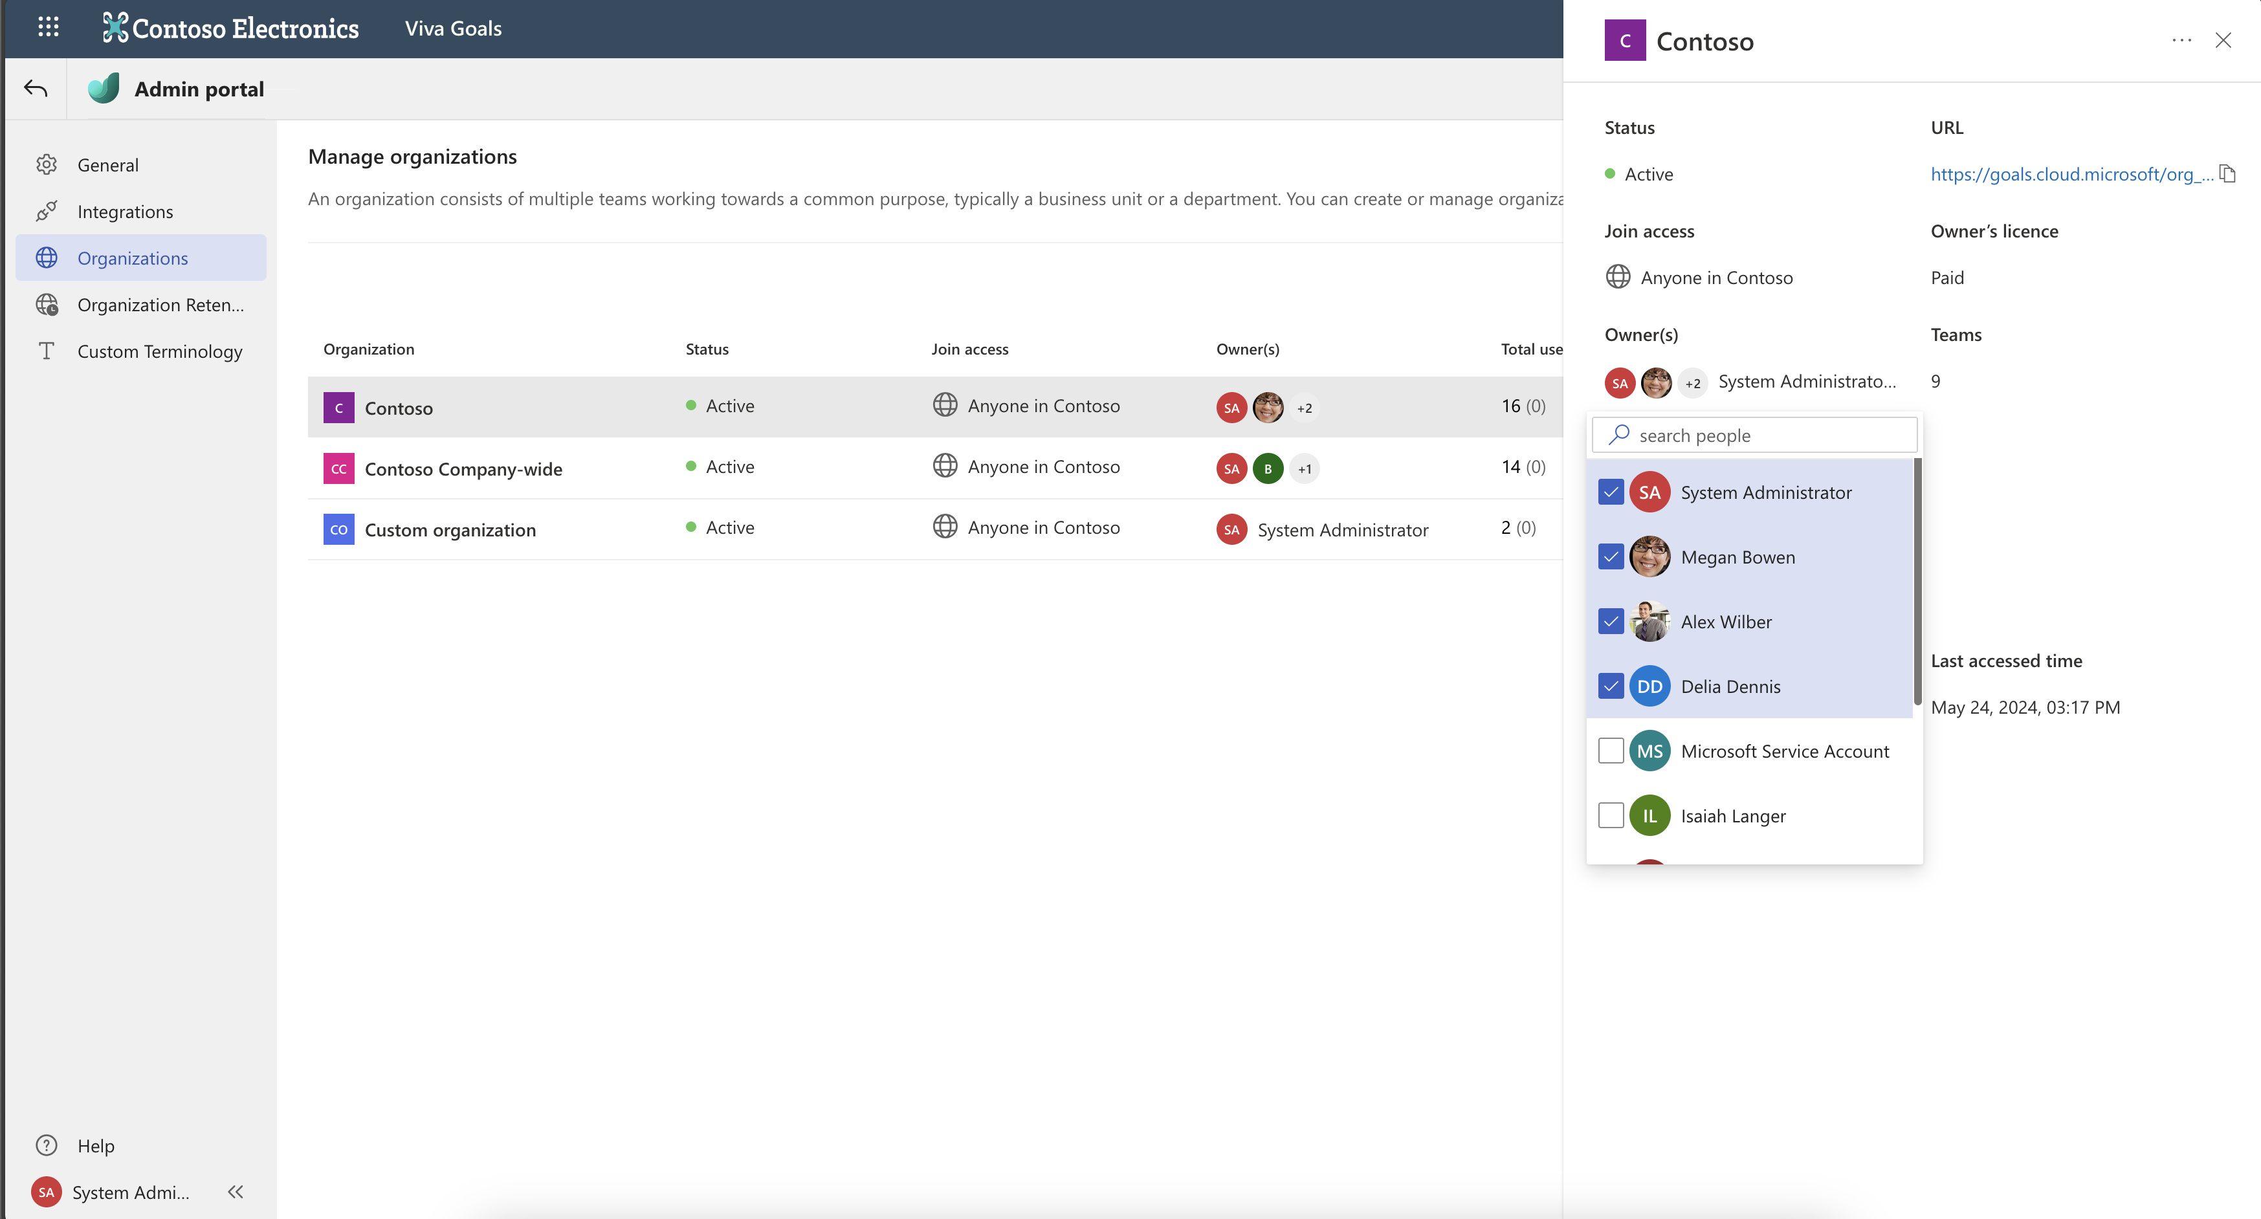Viewport: 2261px width, 1219px height.
Task: Tick the Isaiah Langer checkbox
Action: point(1611,815)
